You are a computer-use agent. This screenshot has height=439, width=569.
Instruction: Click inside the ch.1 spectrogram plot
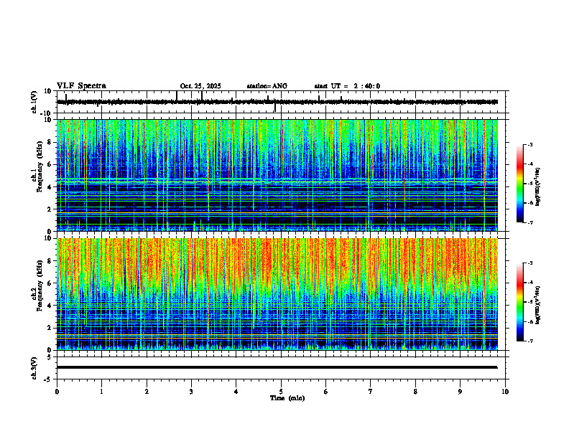coord(277,175)
